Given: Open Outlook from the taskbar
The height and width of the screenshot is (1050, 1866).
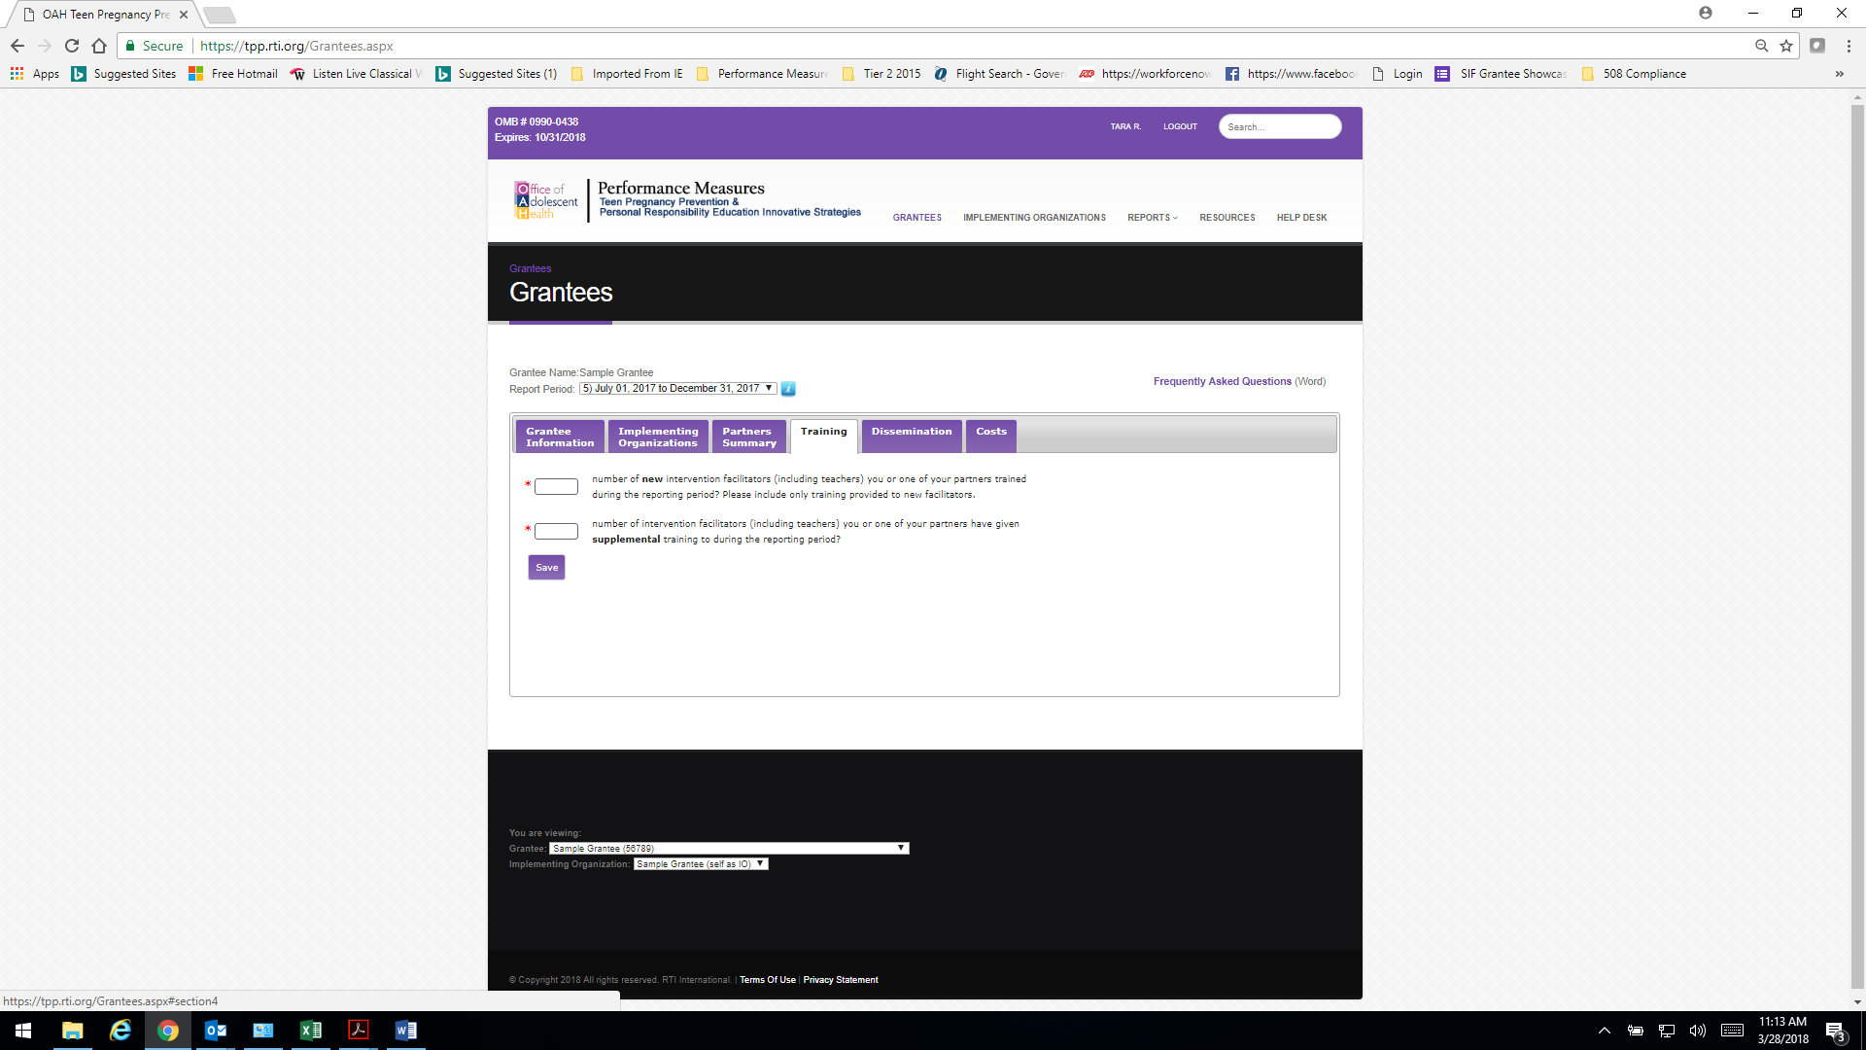Looking at the screenshot, I should tap(216, 1031).
